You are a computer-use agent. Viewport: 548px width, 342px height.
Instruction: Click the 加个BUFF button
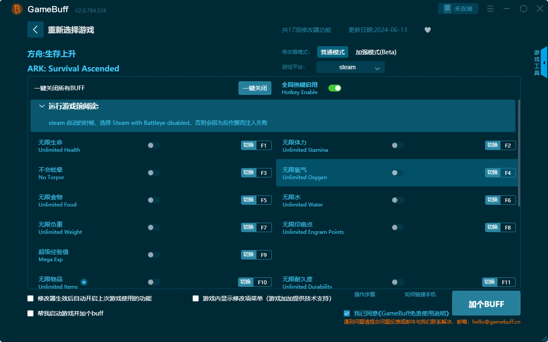486,304
